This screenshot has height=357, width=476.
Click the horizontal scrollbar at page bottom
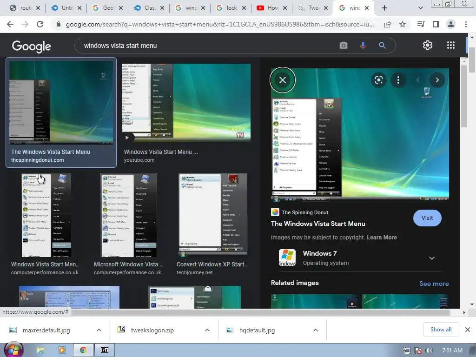point(260,312)
